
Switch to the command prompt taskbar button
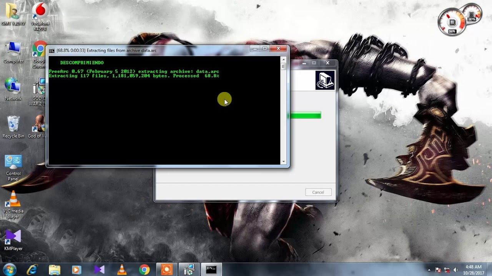(x=211, y=269)
